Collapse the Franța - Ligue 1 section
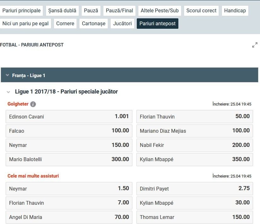 8,76
